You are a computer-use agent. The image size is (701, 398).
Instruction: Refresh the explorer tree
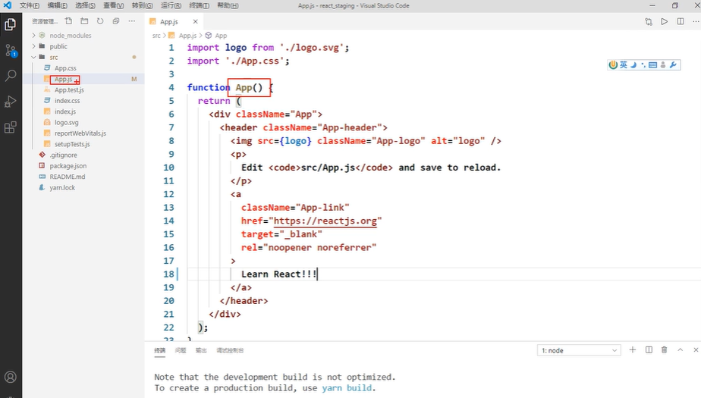coord(100,21)
